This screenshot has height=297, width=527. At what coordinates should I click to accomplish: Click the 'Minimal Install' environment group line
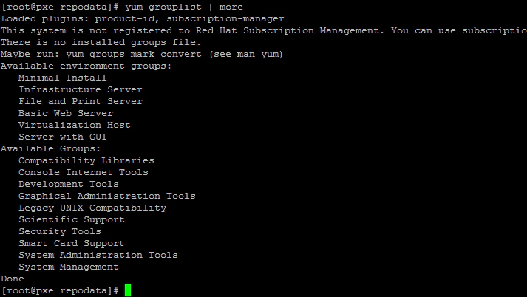click(63, 78)
